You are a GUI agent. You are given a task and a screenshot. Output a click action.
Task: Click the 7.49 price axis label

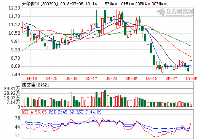[x=16, y=74]
